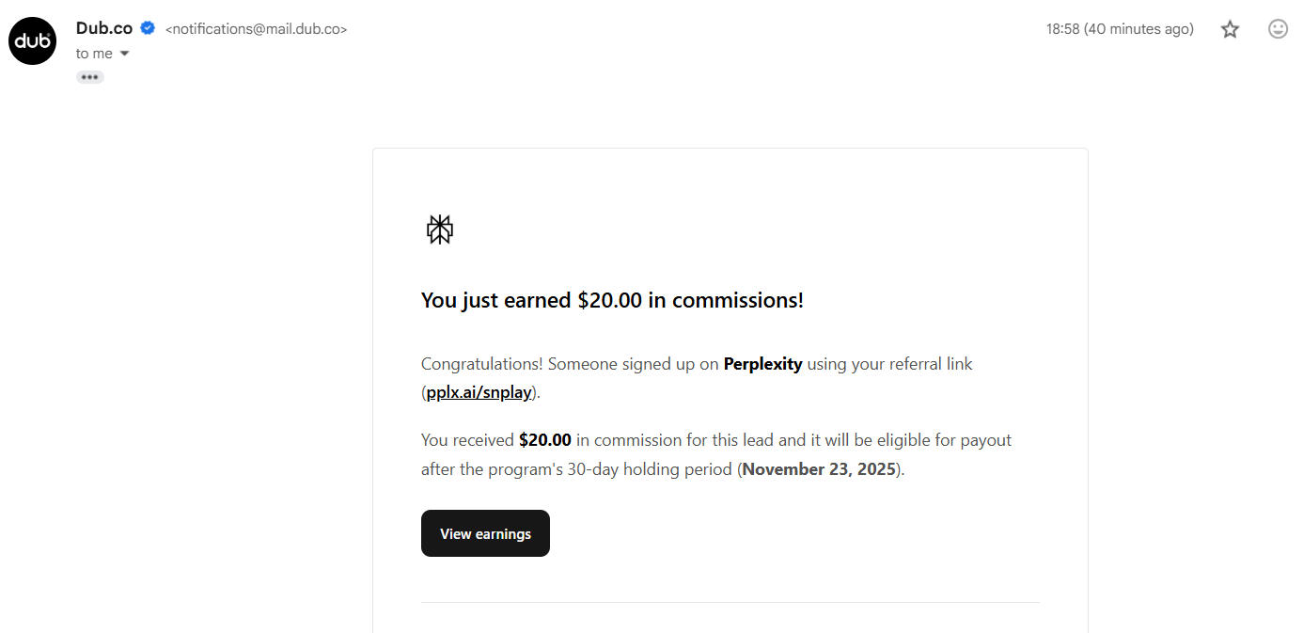Click the Dub.co sender name
Image resolution: width=1303 pixels, height=633 pixels.
click(104, 28)
